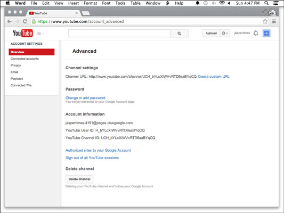Open Playback settings
The image size is (284, 213).
[x=17, y=79]
